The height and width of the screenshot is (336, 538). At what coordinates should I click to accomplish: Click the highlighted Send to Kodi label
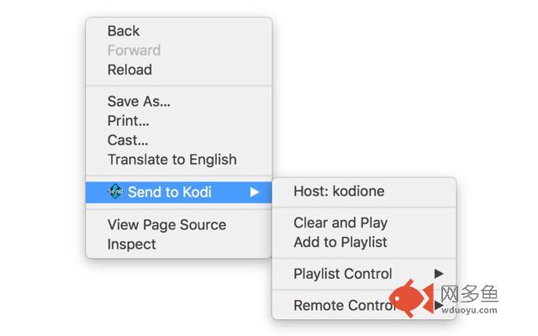(x=170, y=192)
